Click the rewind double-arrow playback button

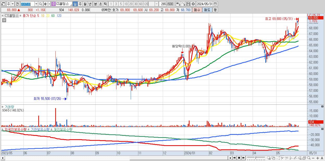pyautogui.click(x=235, y=158)
